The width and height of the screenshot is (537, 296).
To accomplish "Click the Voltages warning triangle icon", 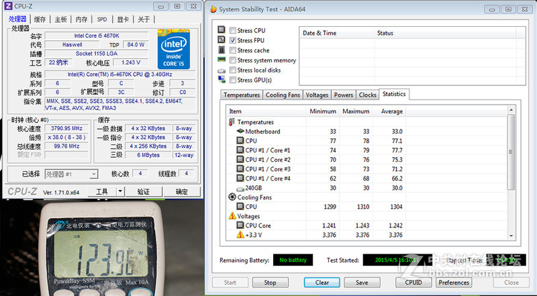I will [232, 216].
